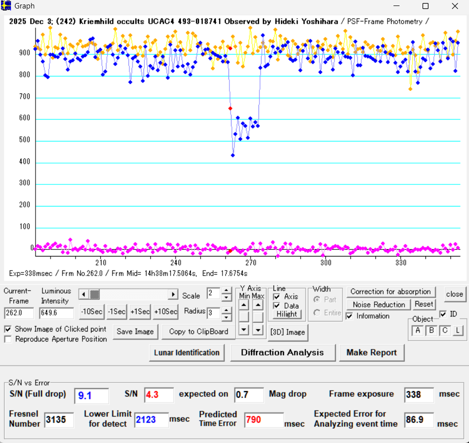The image size is (469, 443).
Task: Toggle Show Image of Clicked point
Action: pos(8,329)
